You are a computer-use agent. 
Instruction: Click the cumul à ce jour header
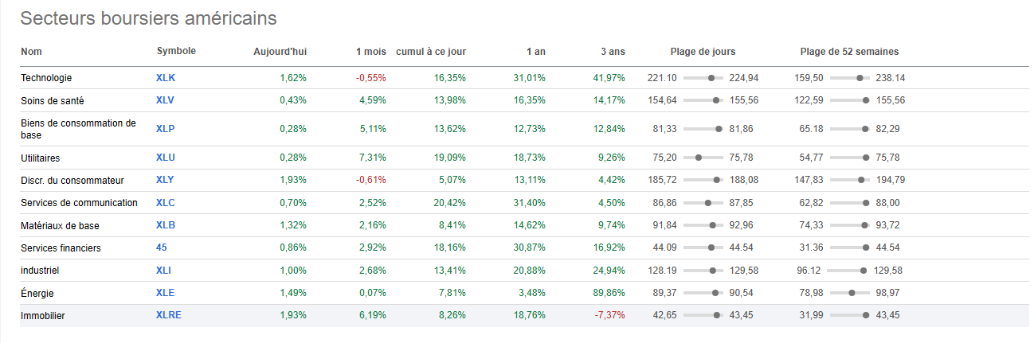431,52
